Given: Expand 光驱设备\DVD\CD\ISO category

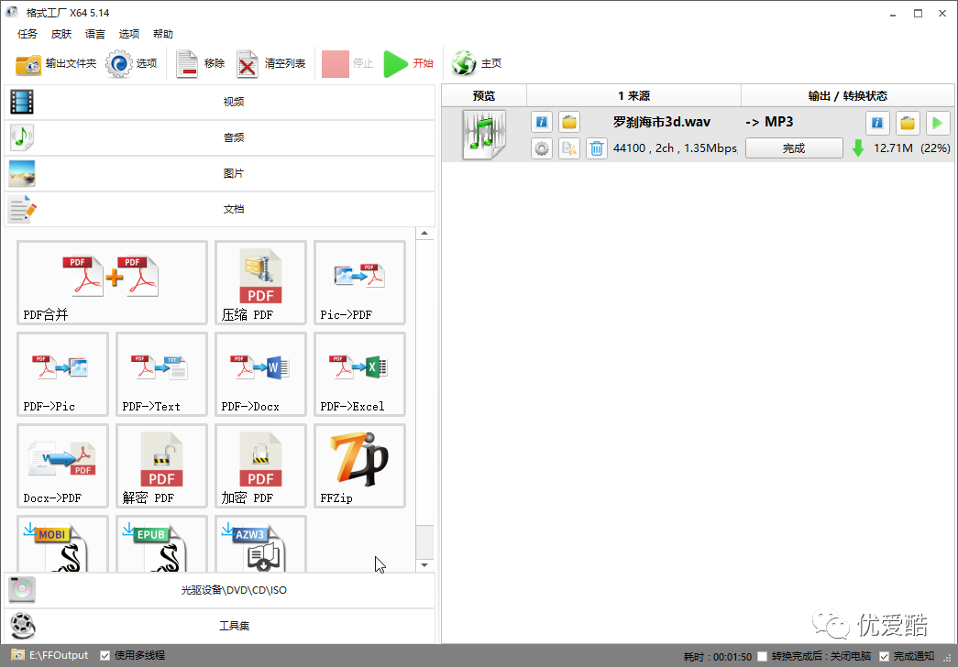Looking at the screenshot, I should pos(219,590).
